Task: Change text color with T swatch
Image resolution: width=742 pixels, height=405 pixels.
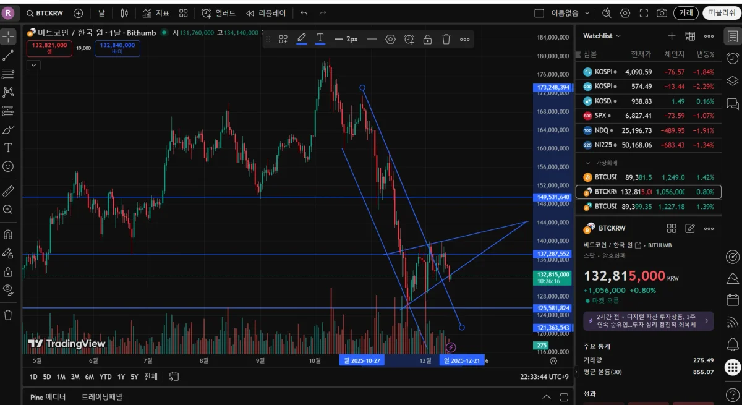Action: pyautogui.click(x=320, y=39)
